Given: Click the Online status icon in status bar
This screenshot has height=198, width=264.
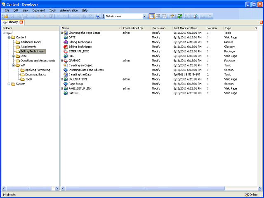Looking at the screenshot, I should (x=247, y=195).
